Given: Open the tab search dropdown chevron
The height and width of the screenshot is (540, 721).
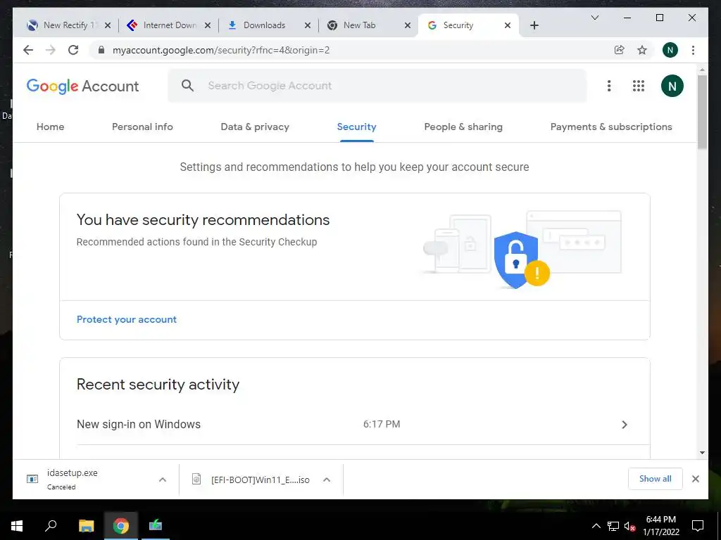Looking at the screenshot, I should click(x=594, y=18).
